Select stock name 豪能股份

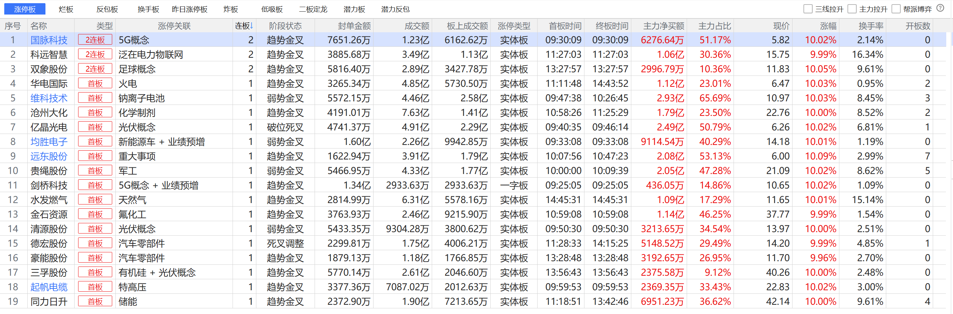click(x=49, y=258)
